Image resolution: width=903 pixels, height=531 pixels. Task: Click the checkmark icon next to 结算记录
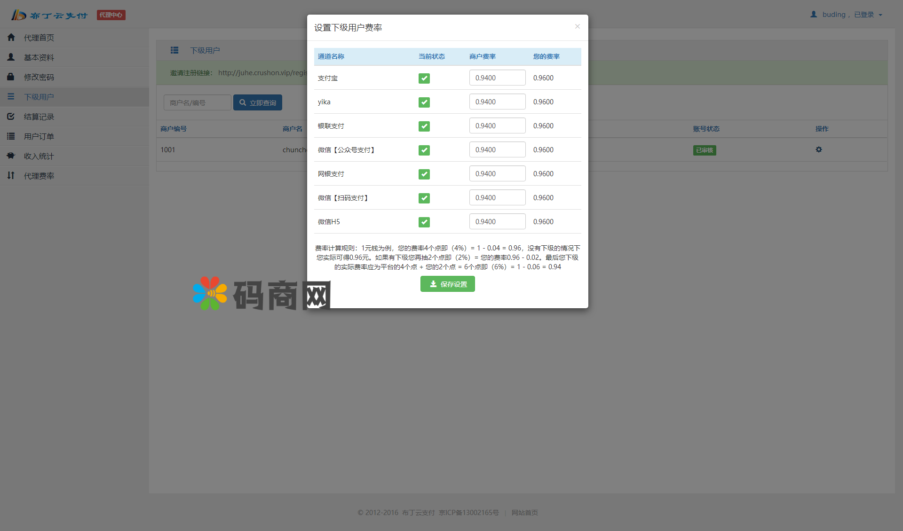[11, 116]
